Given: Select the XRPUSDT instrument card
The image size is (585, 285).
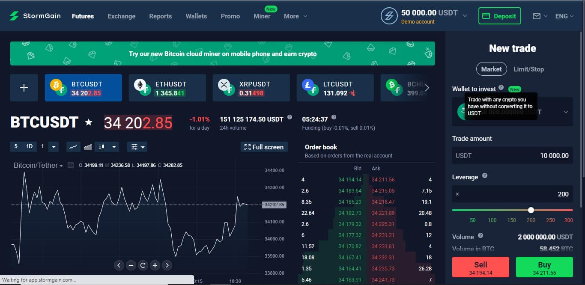Looking at the screenshot, I should pos(251,88).
